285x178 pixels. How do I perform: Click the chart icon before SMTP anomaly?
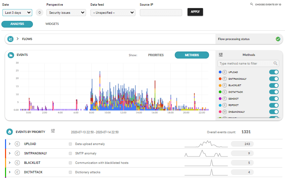click(x=70, y=153)
